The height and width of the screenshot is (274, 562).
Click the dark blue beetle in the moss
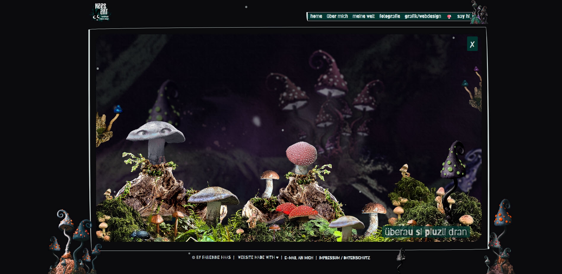[x=140, y=235]
